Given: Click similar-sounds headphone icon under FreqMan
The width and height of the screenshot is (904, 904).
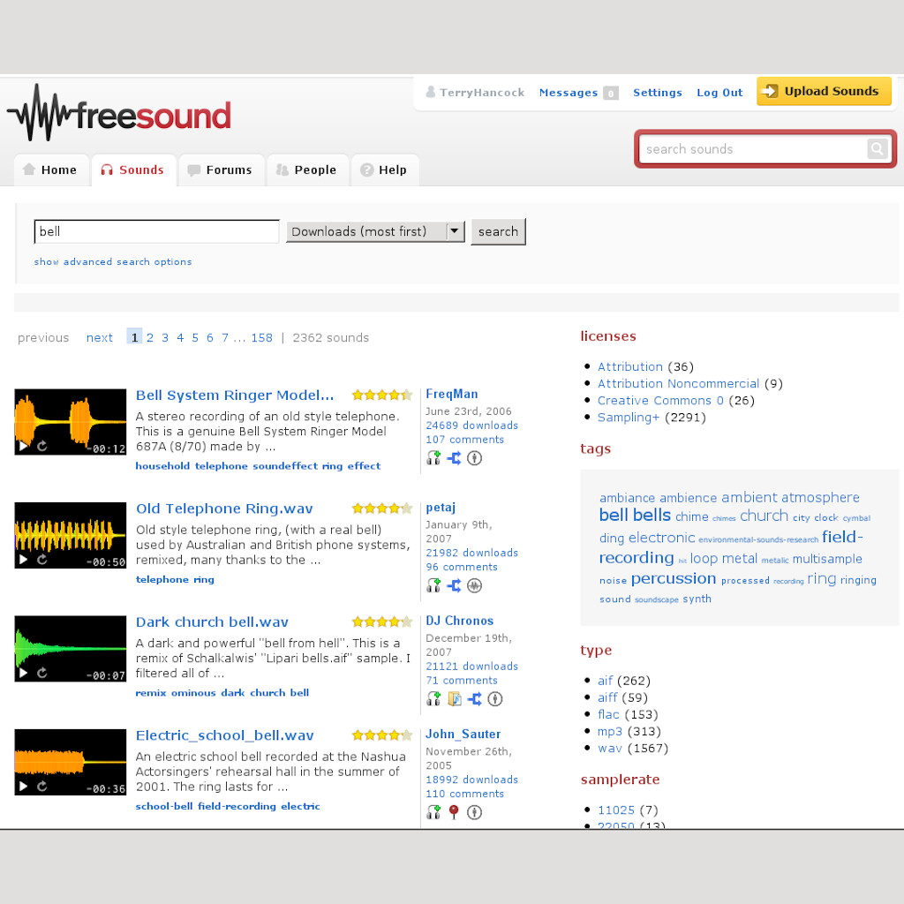Looking at the screenshot, I should pyautogui.click(x=433, y=458).
